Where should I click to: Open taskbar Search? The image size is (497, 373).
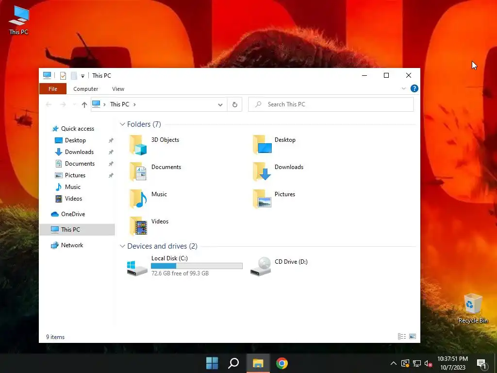click(x=233, y=363)
